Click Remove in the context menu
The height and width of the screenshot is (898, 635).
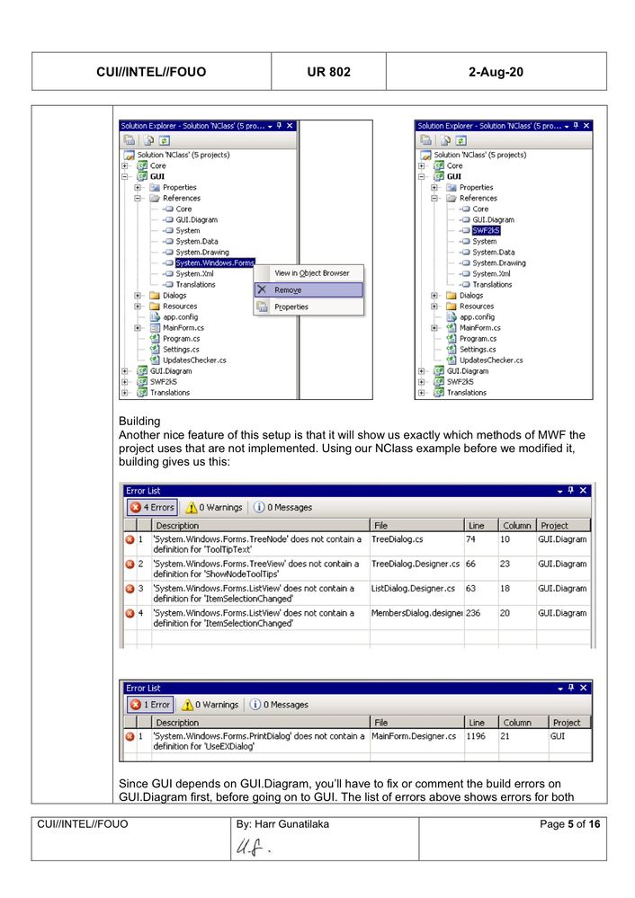pyautogui.click(x=309, y=289)
